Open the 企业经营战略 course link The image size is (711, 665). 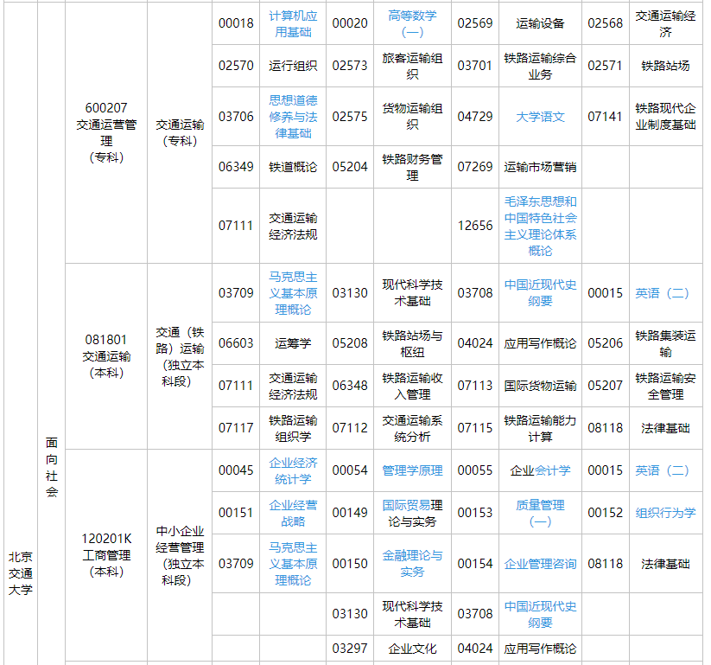293,513
